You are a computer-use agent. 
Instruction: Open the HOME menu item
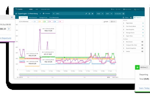pyautogui.click(x=31, y=9)
